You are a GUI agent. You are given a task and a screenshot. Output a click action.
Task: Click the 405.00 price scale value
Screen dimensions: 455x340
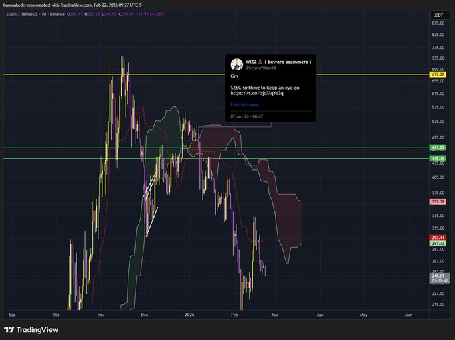(438, 177)
